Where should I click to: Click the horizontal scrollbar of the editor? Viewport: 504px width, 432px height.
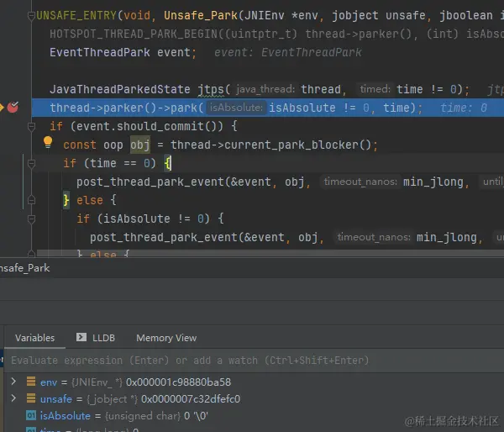point(270,253)
